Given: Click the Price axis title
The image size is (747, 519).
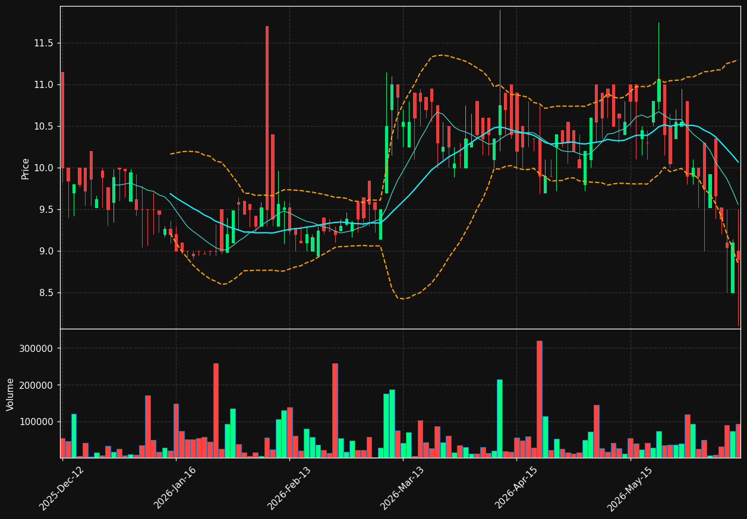Looking at the screenshot, I should [x=26, y=168].
